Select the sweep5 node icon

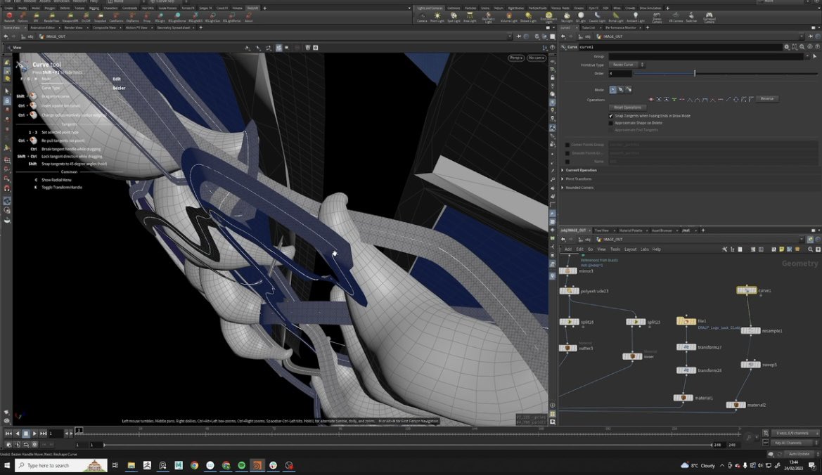coord(750,365)
